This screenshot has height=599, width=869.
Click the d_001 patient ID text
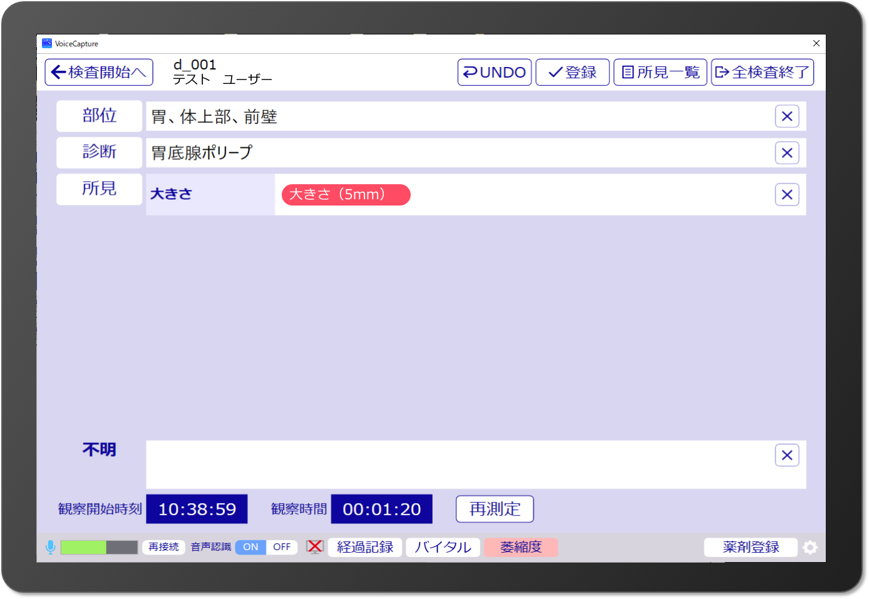tap(195, 65)
